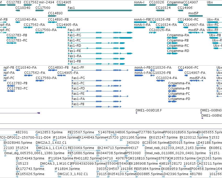Click the GH12853.5prime EST
This screenshot has height=178, width=222.
coord(37,135)
